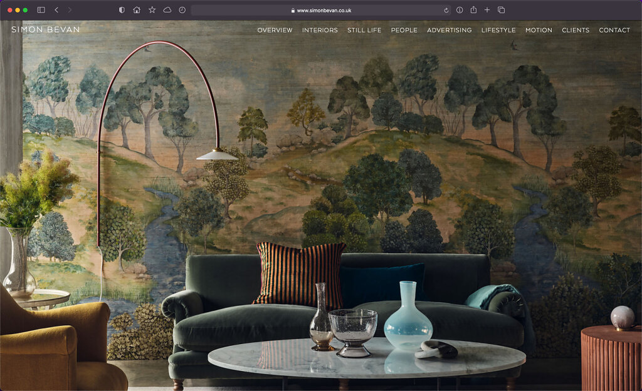Click the page info circle icon

(x=460, y=10)
